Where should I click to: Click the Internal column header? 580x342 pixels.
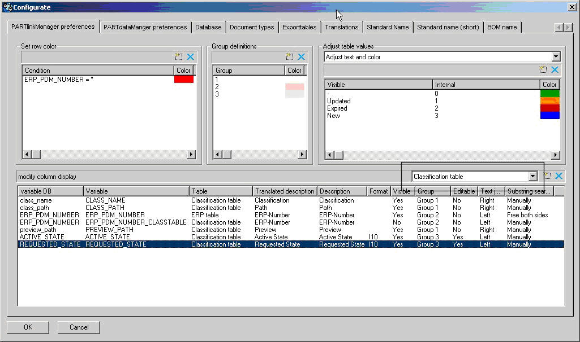pyautogui.click(x=486, y=85)
